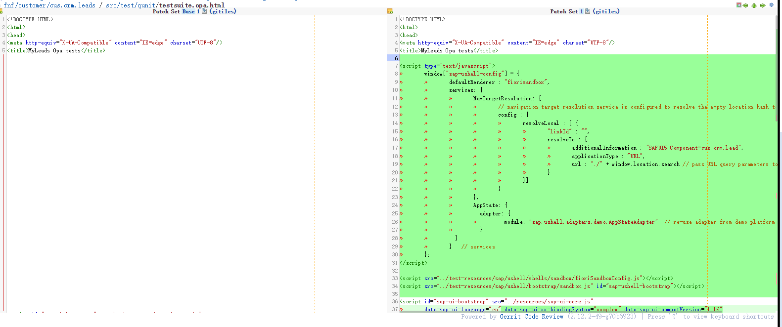Click 'sap-ushell-bootstrap' id text on line 34
Screen dimensions: 782x327
pos(640,286)
